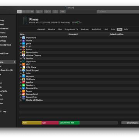Open the Download folder in the sidebar
This screenshot has width=139, height=139.
pyautogui.click(x=3, y=41)
